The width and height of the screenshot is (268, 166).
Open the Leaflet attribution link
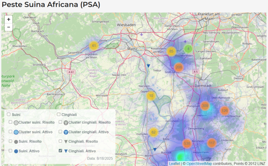tap(174, 163)
